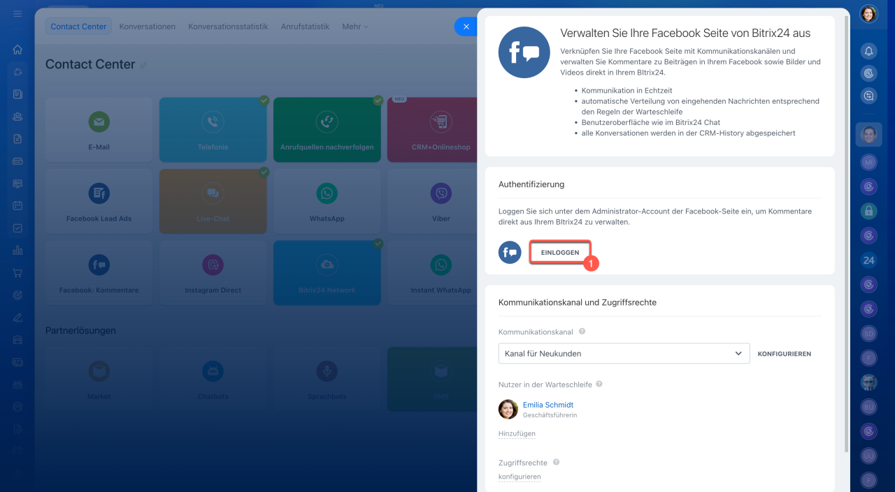Open the Chatbots partner tile

(213, 379)
